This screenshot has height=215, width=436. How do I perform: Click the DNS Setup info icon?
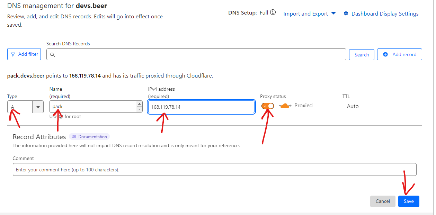pos(273,13)
